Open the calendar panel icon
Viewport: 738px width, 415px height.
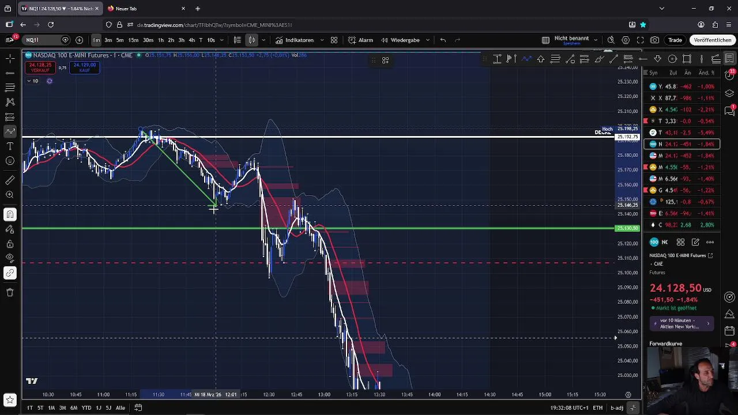click(729, 332)
